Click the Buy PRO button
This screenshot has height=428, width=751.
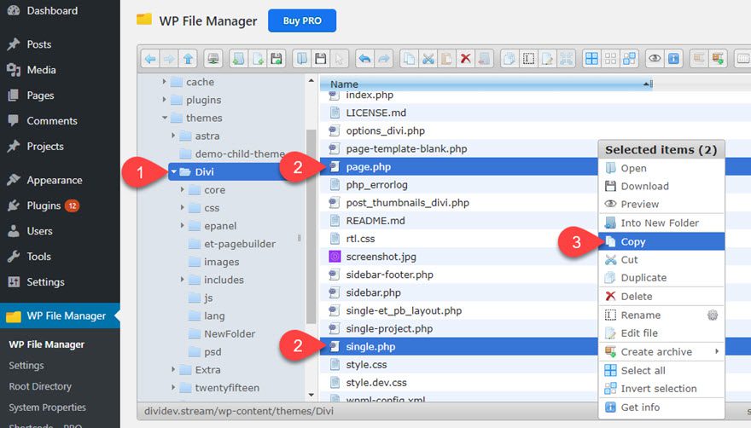point(302,20)
